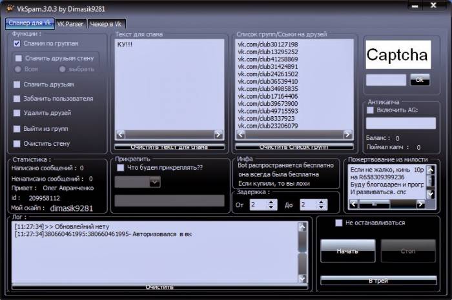This screenshot has height=300, width=452.
Task: Click the Начать button
Action: pyautogui.click(x=347, y=251)
